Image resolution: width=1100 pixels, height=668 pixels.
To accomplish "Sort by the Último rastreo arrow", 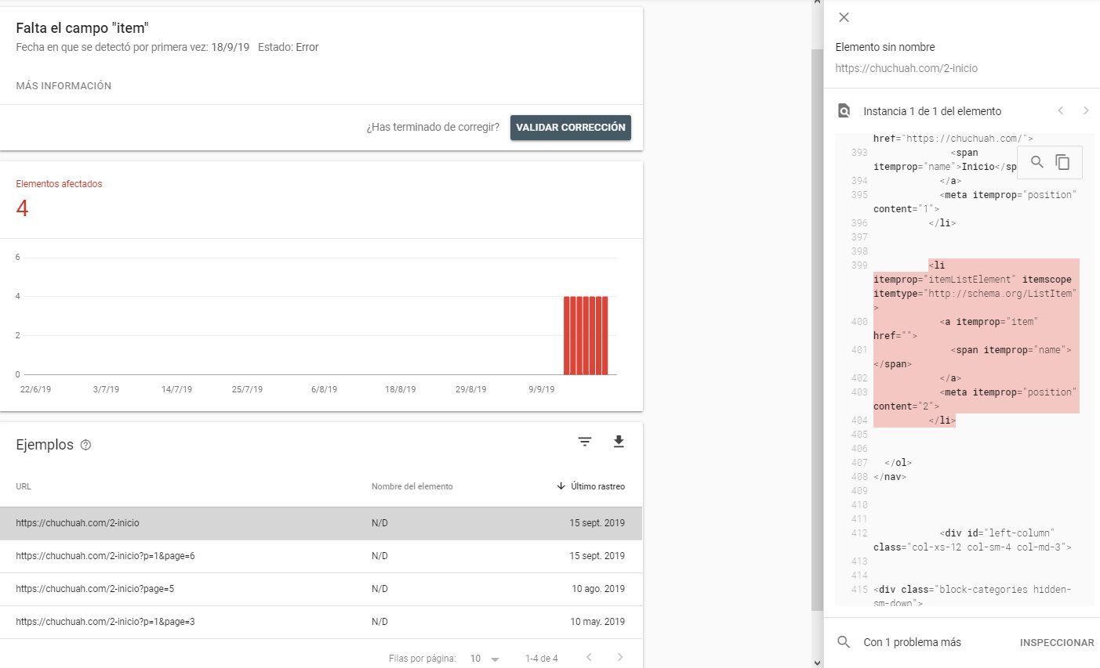I will point(561,486).
